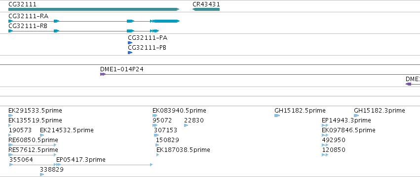The height and width of the screenshot is (177, 420).
Task: Click the EK291533.5prime EST arrow
Action: coord(11,116)
